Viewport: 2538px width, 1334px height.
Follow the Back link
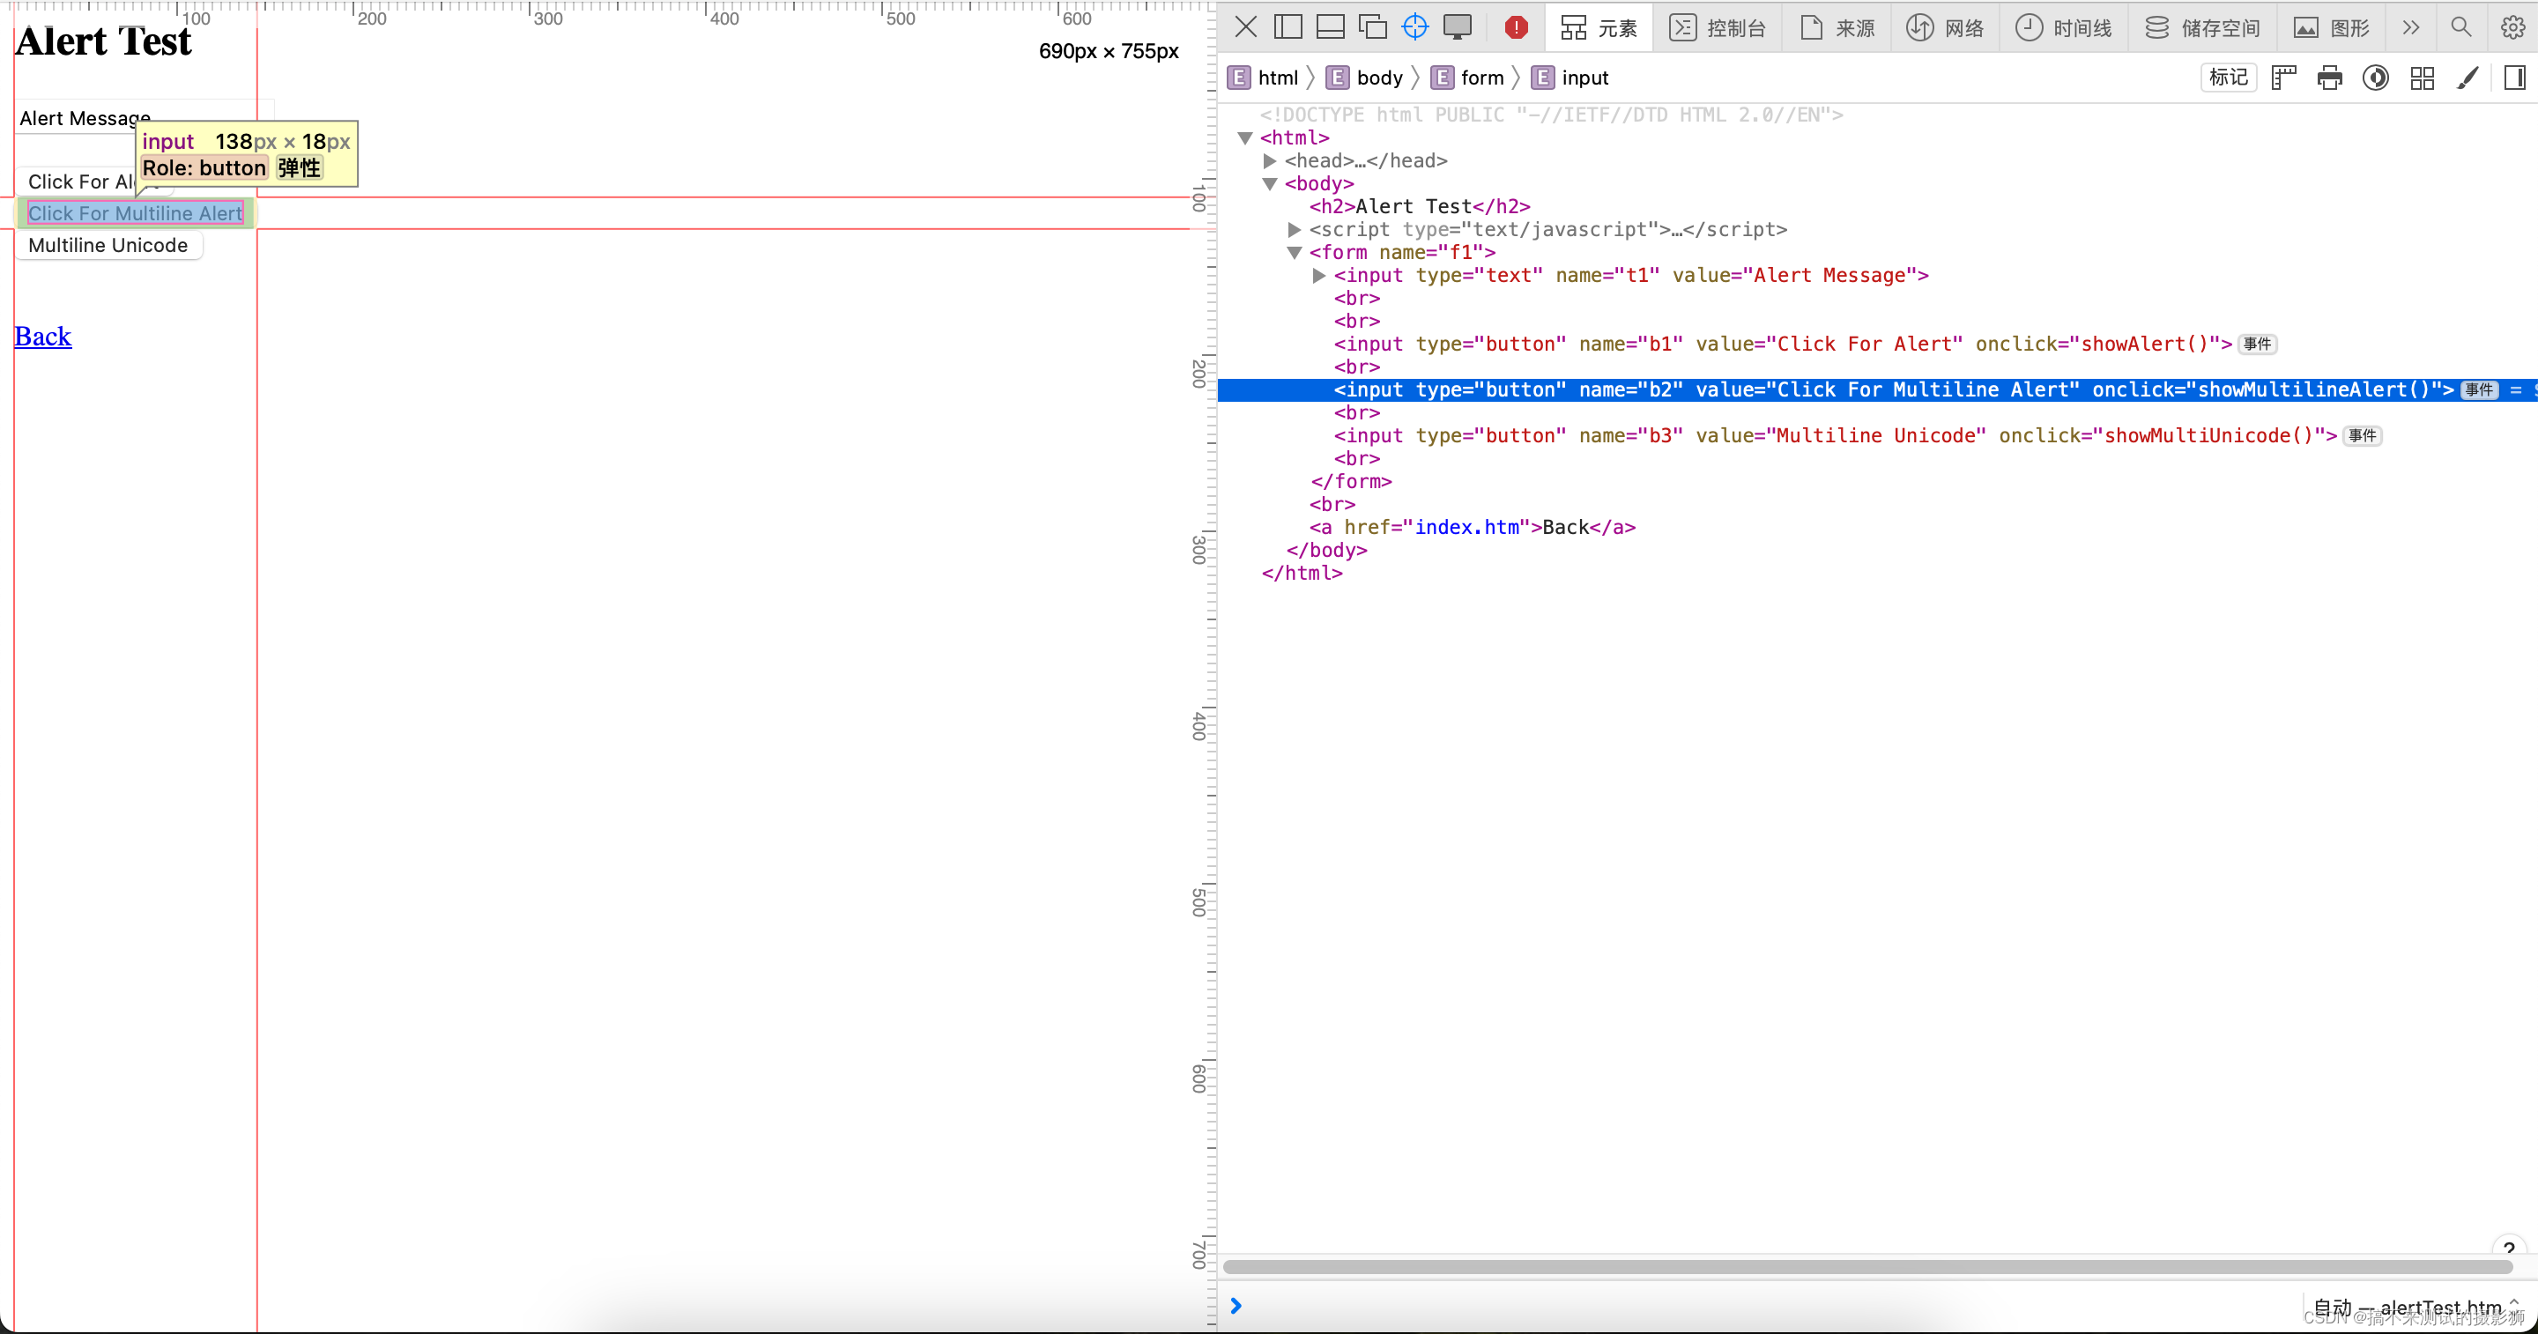(43, 336)
